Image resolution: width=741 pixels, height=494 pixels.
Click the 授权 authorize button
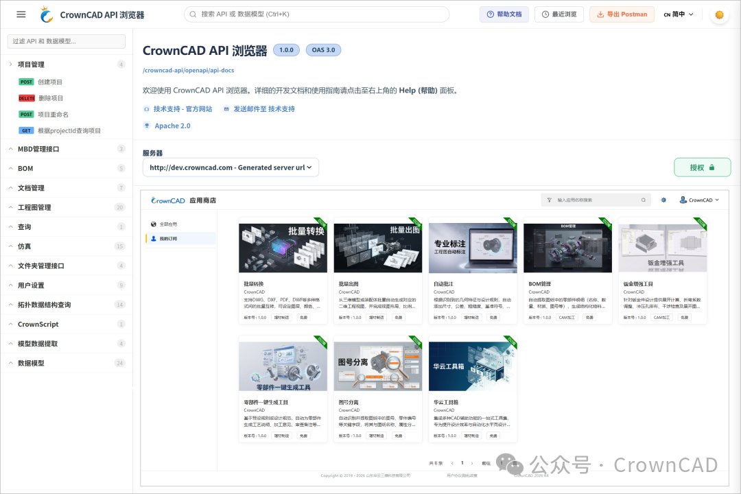coord(703,167)
